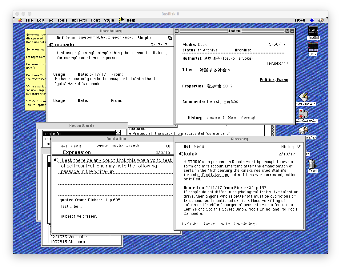This screenshot has width=341, height=269.
Task: Click the card stack icon in Quotation window
Action: click(x=168, y=147)
